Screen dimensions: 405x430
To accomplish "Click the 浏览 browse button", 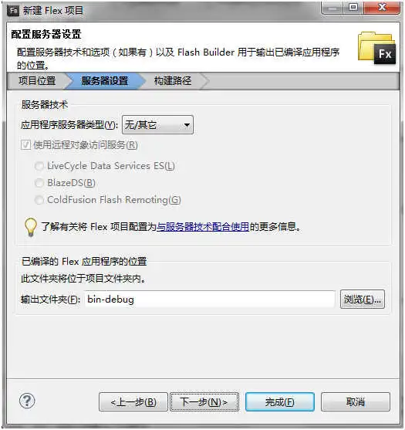I will [363, 300].
